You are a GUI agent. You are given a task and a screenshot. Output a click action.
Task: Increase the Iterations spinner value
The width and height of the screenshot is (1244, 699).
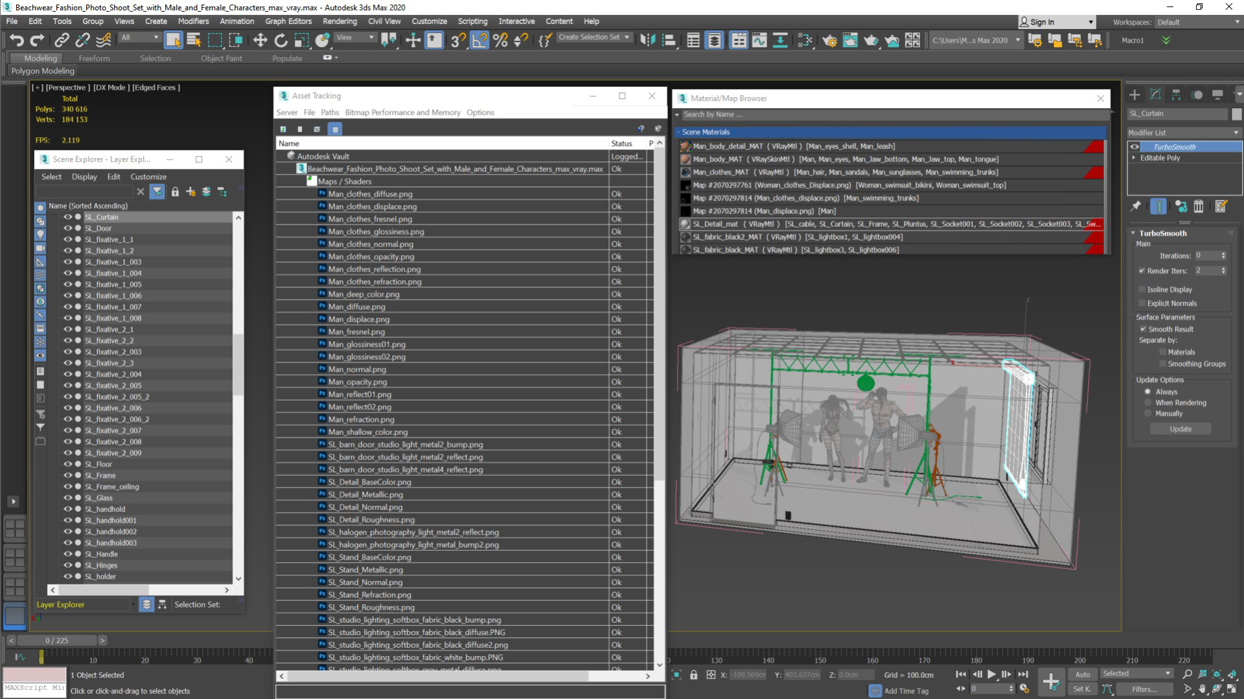(1223, 254)
